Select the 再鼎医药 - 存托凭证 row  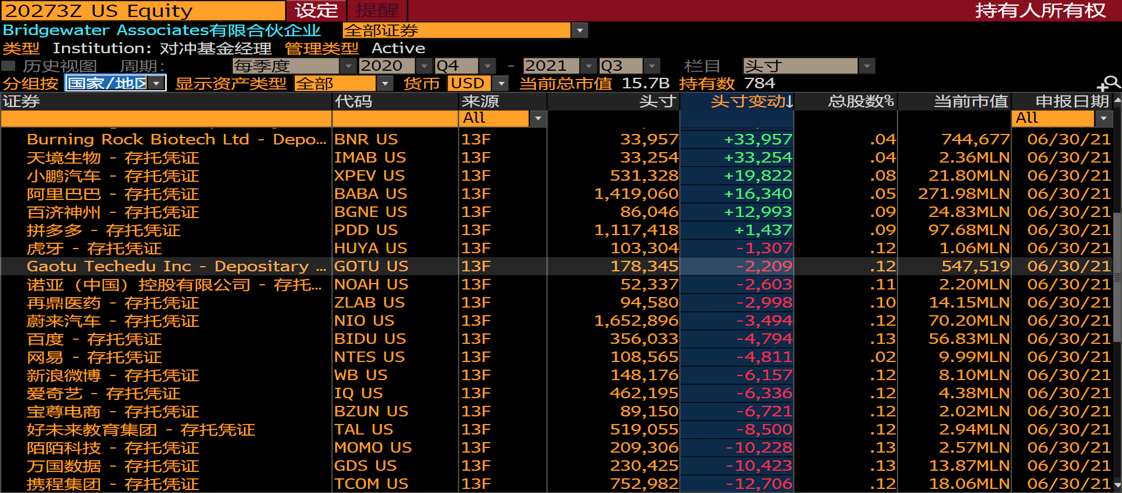(x=556, y=303)
